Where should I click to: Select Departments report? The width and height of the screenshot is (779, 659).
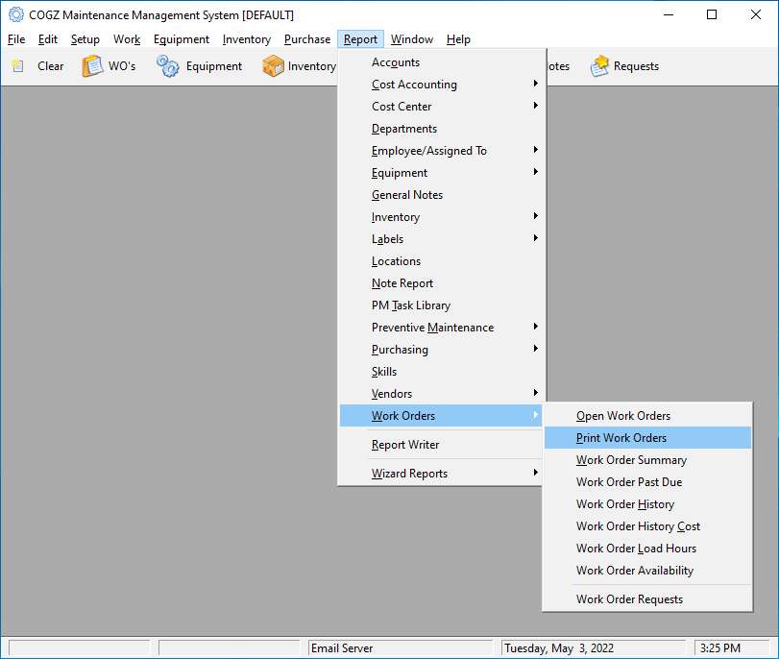click(442, 129)
